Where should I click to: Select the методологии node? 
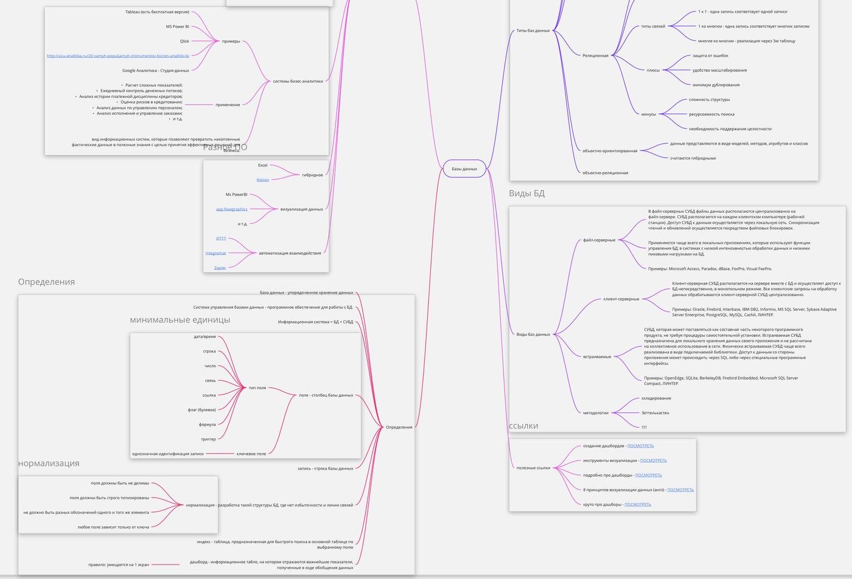tap(595, 413)
